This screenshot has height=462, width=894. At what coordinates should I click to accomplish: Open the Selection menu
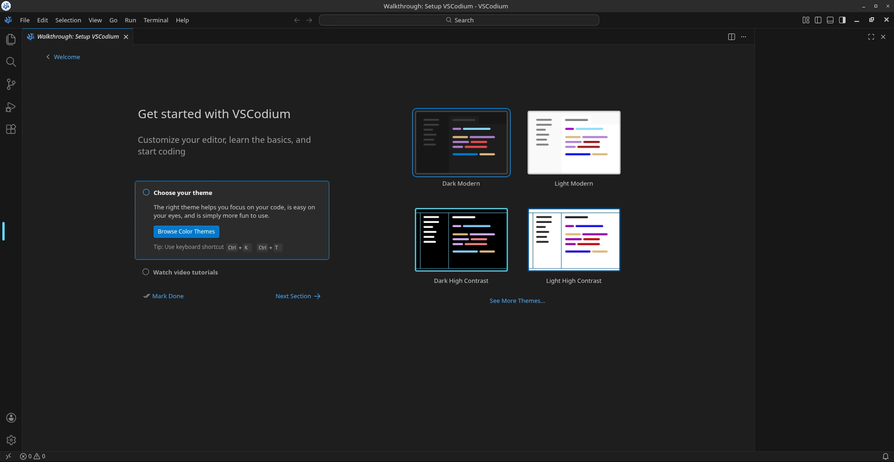[x=68, y=20]
